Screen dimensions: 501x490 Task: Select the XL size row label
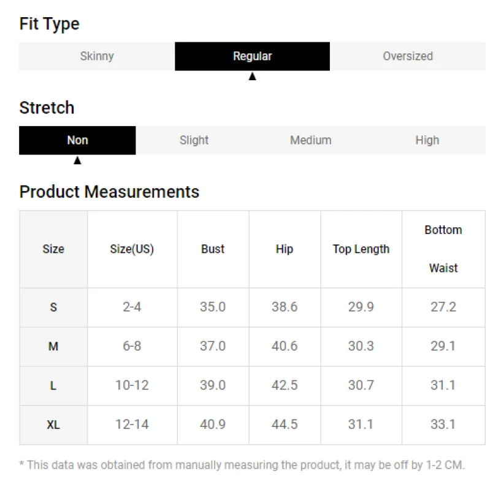coord(53,425)
